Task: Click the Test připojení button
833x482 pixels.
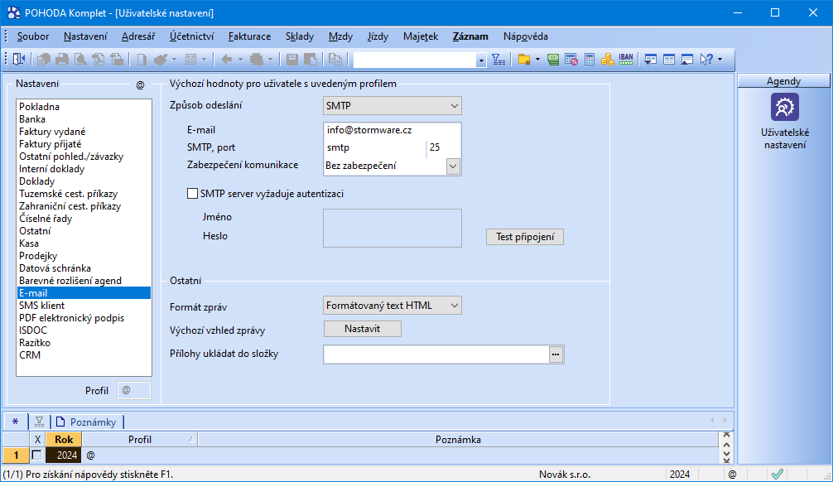Action: click(x=525, y=237)
